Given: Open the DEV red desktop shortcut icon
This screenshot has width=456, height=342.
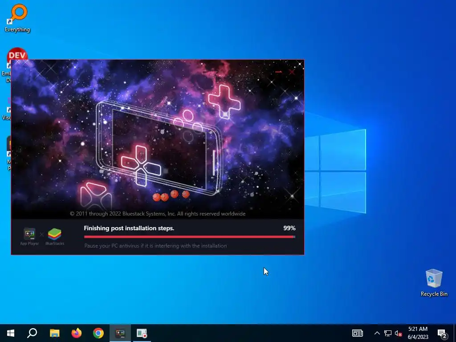Looking at the screenshot, I should 17,54.
